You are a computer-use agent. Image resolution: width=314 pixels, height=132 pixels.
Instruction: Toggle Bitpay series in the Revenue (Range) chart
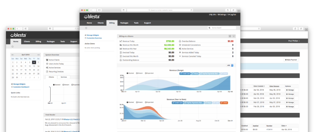tap(195, 73)
